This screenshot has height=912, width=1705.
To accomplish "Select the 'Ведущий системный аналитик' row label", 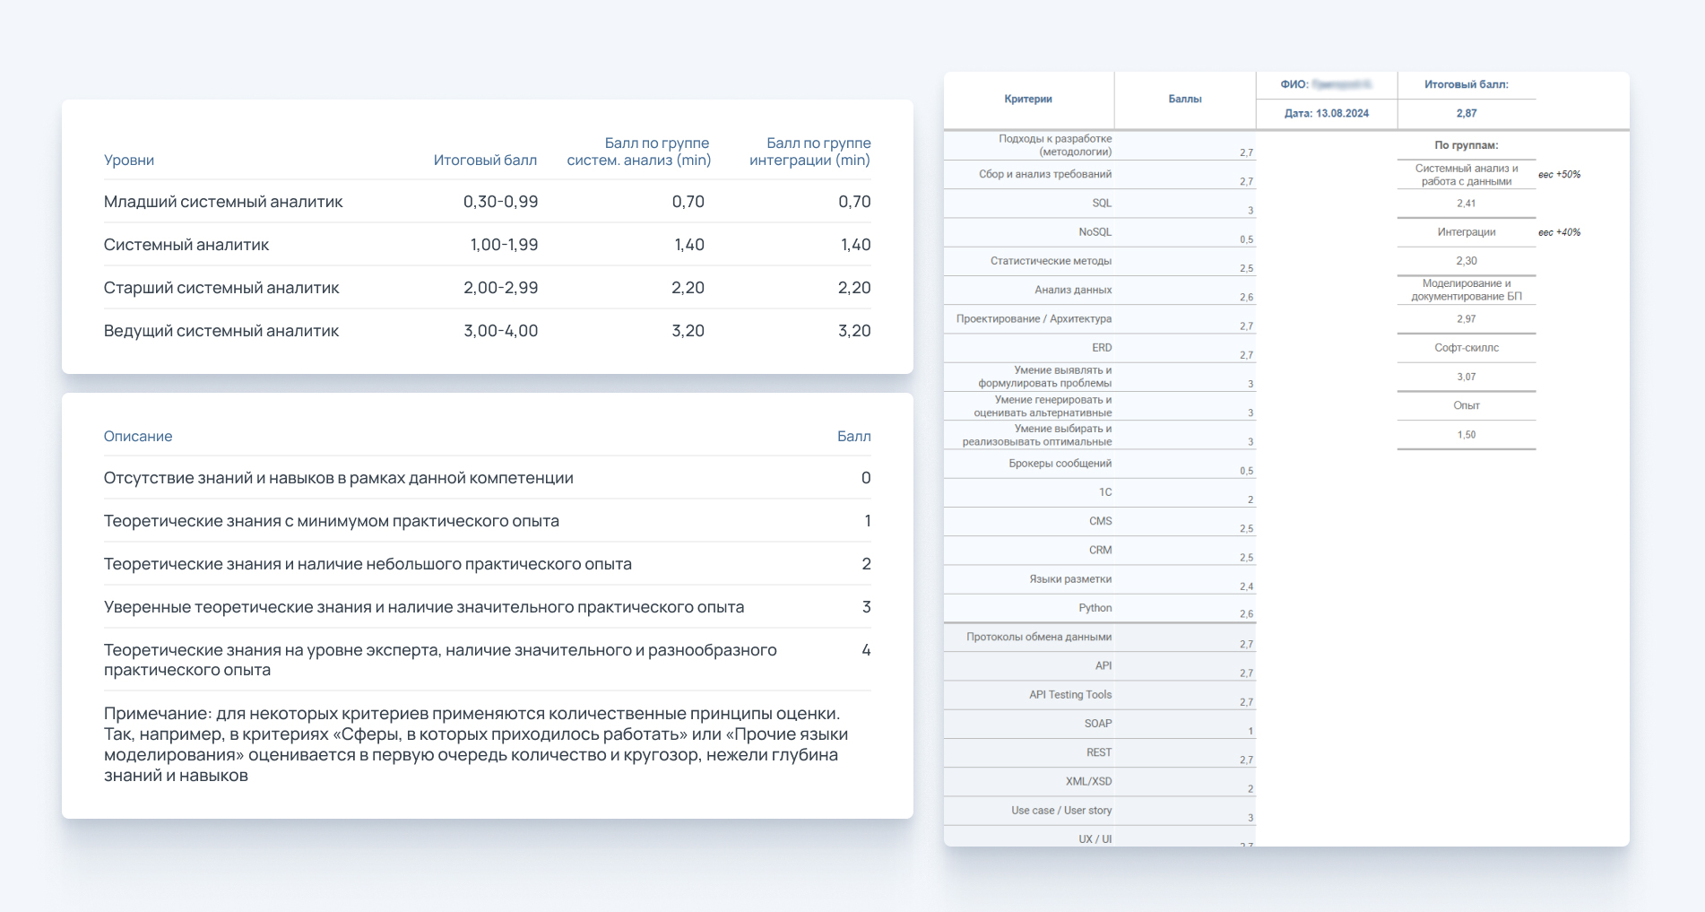I will tap(221, 331).
